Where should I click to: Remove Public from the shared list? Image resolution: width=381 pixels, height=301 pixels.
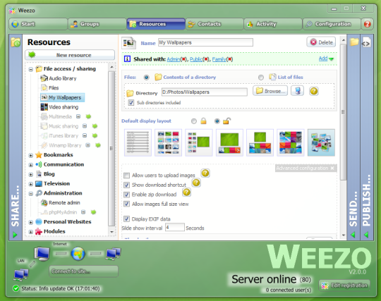pos(206,59)
